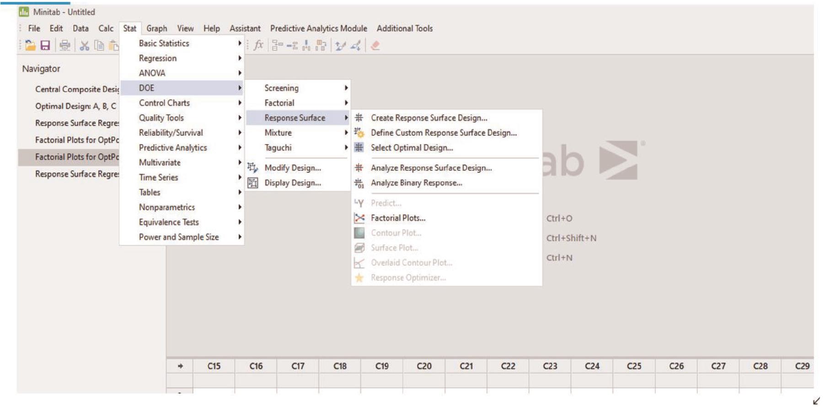The image size is (830, 419).
Task: Expand the Screening submenu under DOE
Action: pyautogui.click(x=298, y=88)
